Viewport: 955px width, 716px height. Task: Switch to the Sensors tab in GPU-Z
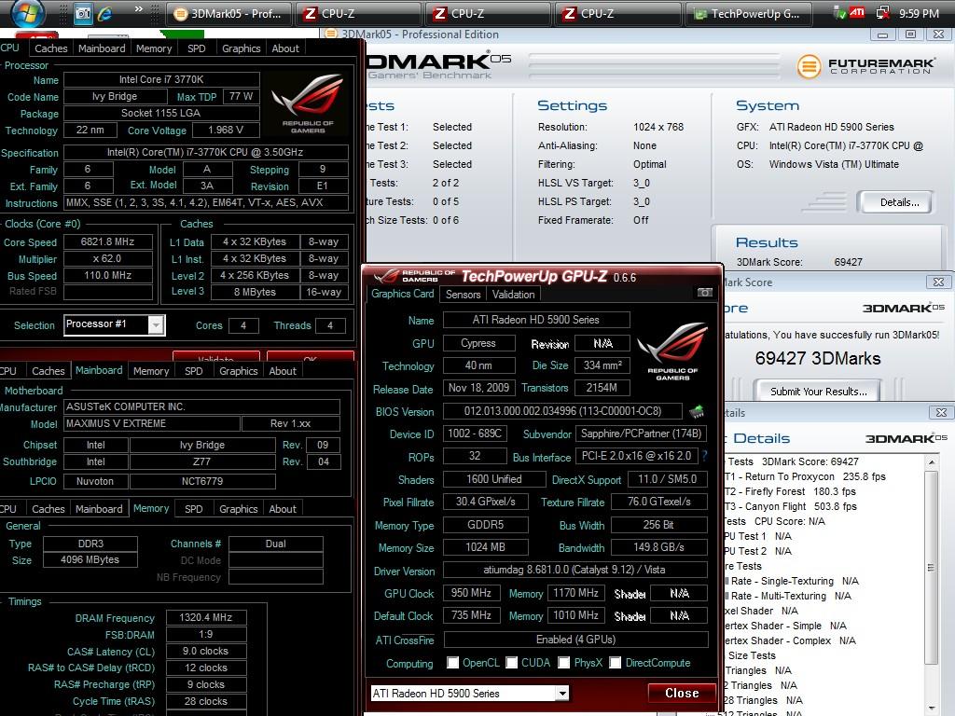[x=463, y=295]
